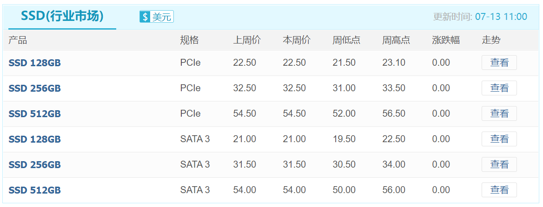
Task: Click the 规格 column header
Action: point(189,40)
